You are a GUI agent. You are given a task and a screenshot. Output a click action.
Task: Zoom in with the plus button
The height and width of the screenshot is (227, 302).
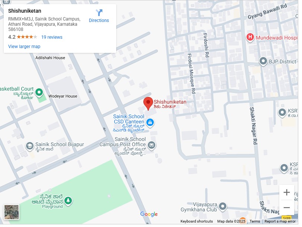click(287, 192)
